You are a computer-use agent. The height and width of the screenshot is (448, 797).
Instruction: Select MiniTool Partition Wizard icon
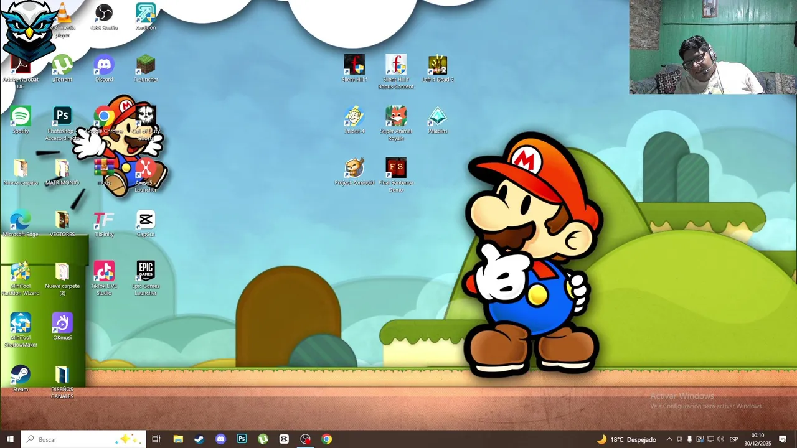(x=21, y=278)
